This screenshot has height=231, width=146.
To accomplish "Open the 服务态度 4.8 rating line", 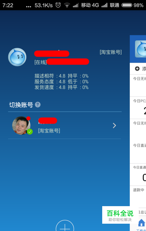I will (x=62, y=82).
